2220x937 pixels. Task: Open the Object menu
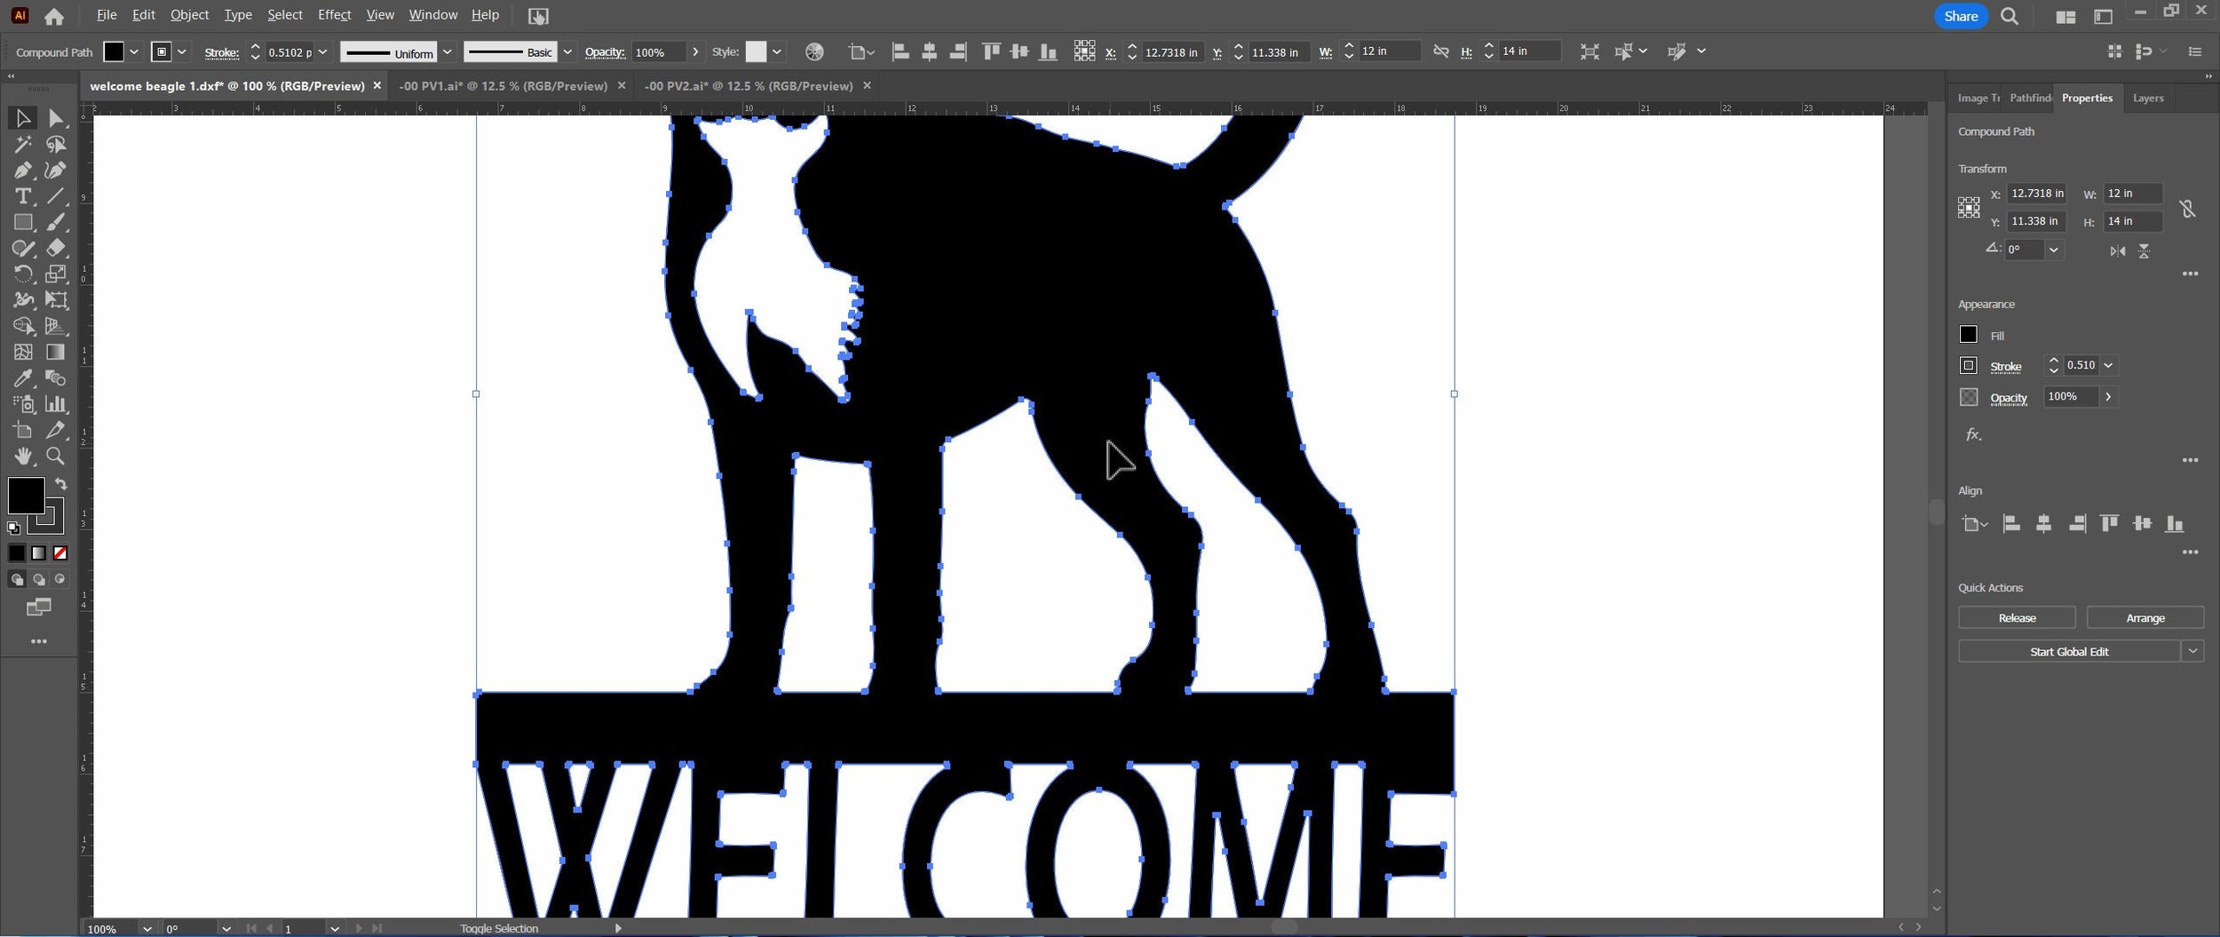click(189, 15)
